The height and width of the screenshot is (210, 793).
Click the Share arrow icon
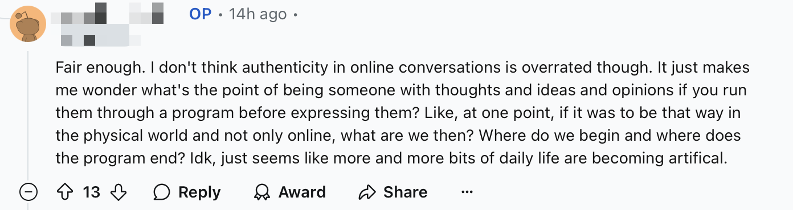pyautogui.click(x=367, y=192)
